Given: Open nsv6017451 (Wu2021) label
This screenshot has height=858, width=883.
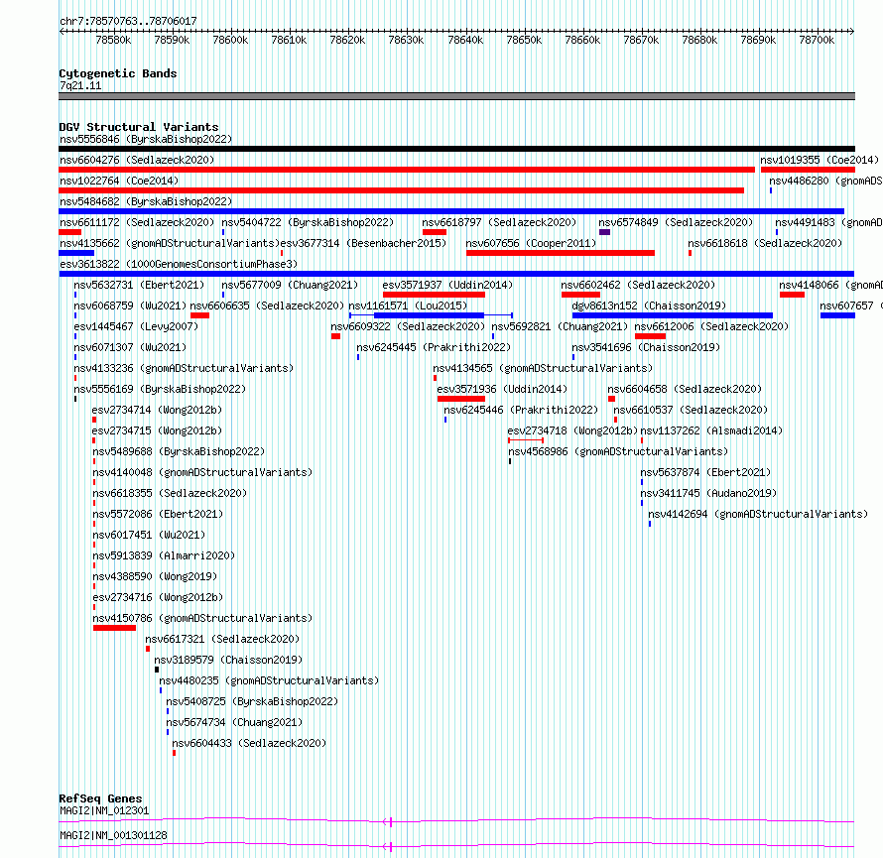Looking at the screenshot, I should 149,535.
